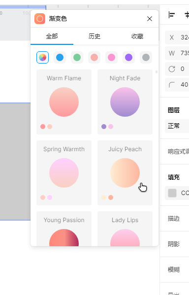Click the gradient list scrollbar thumb
This screenshot has height=295, width=189.
pyautogui.click(x=157, y=72)
